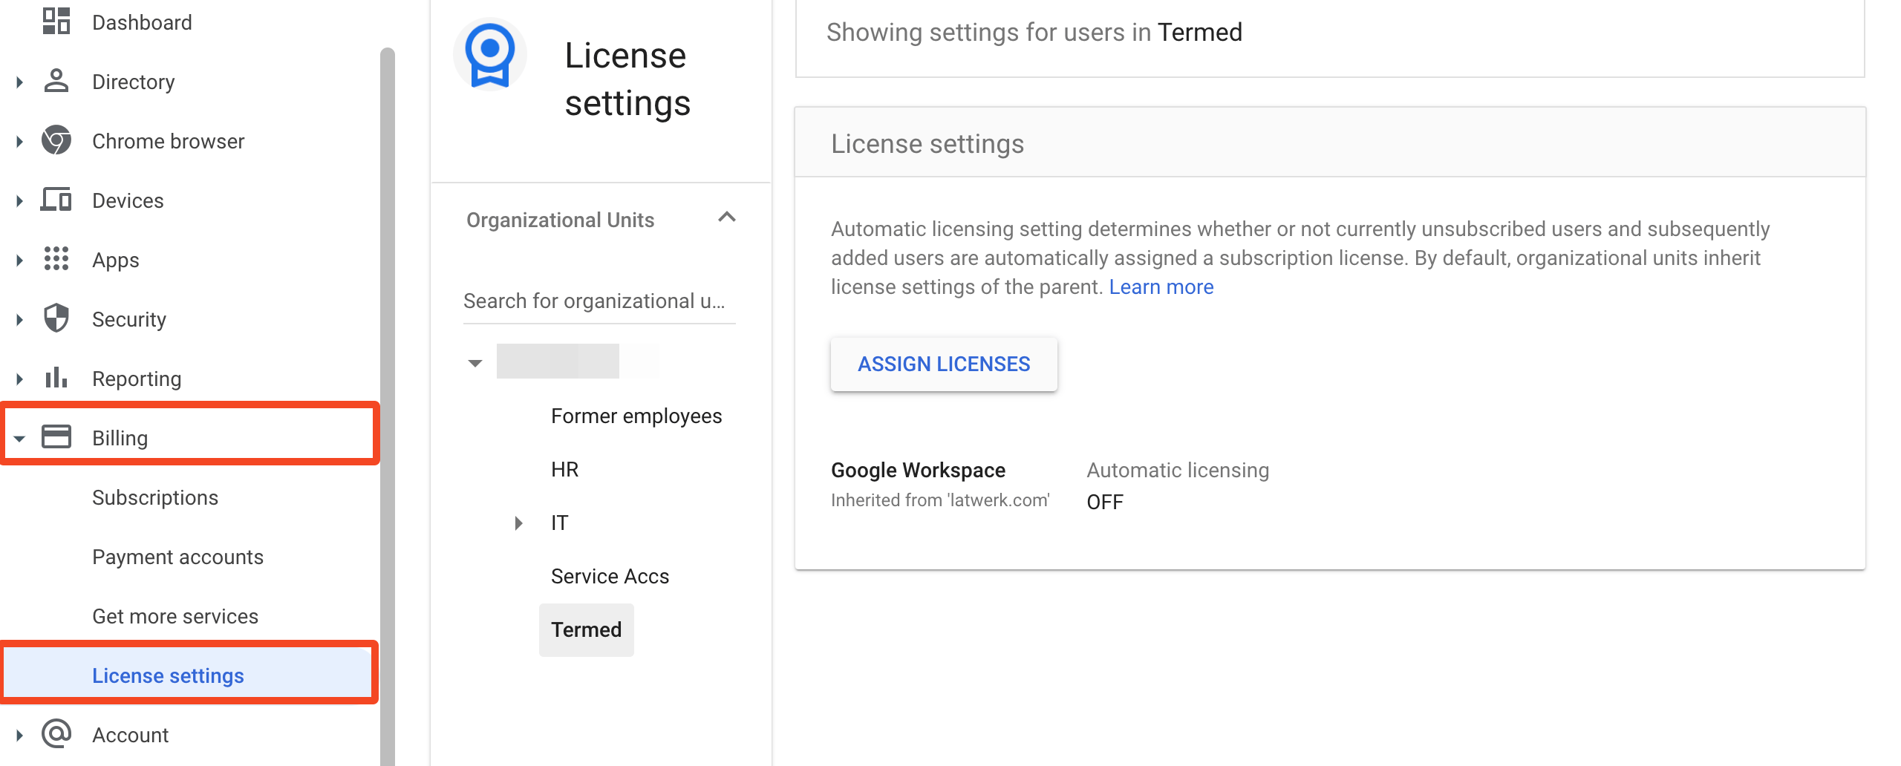Open the Directory menu item
This screenshot has height=766, width=1901.
coord(134,82)
